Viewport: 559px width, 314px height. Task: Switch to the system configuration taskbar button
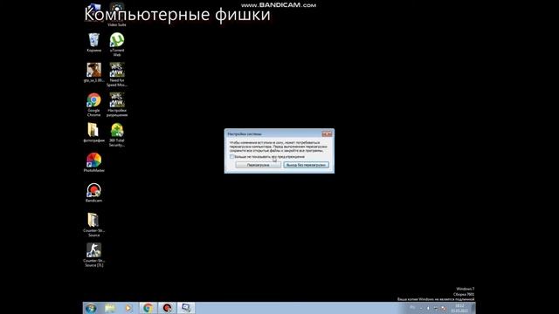186,308
